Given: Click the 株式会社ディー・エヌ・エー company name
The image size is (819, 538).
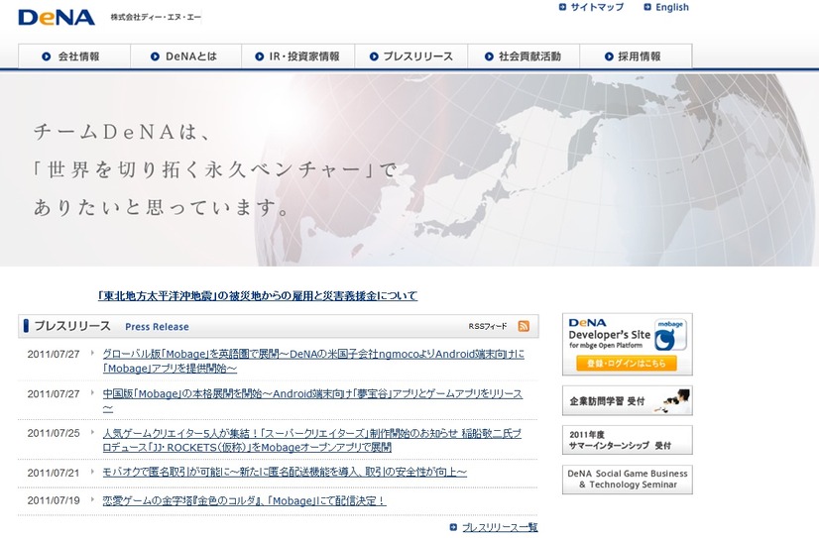Looking at the screenshot, I should pos(156,17).
